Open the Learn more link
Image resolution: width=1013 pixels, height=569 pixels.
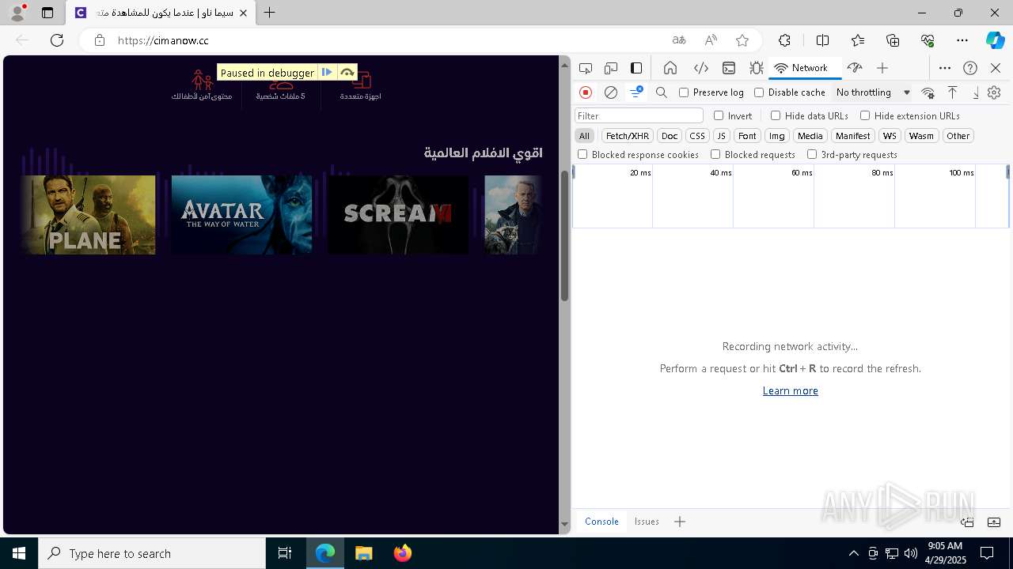[790, 390]
